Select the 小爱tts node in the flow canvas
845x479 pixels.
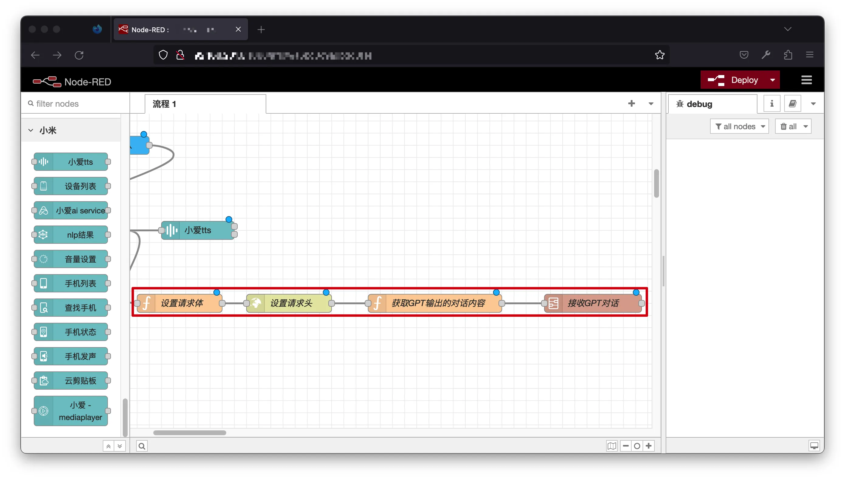(x=198, y=230)
